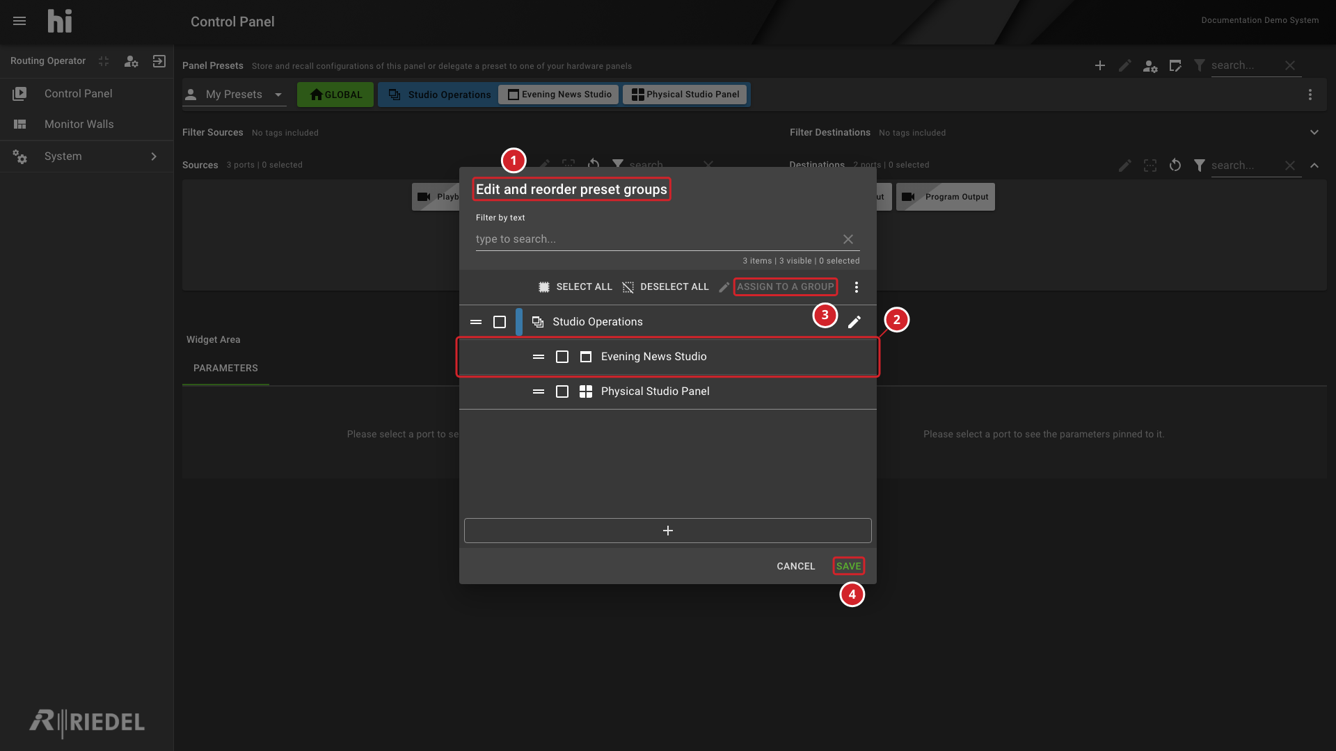Check the Physical Studio Panel checkbox

tap(562, 391)
